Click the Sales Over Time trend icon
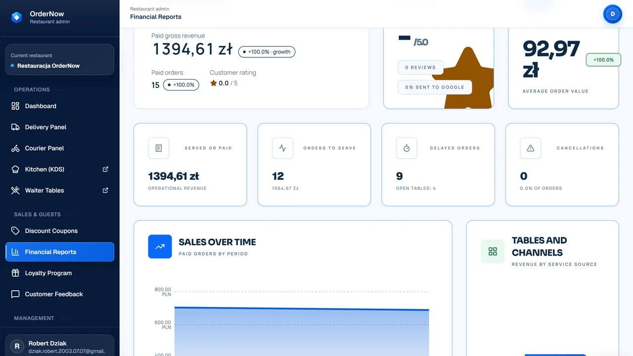Screen dimensions: 633x356 [160, 247]
